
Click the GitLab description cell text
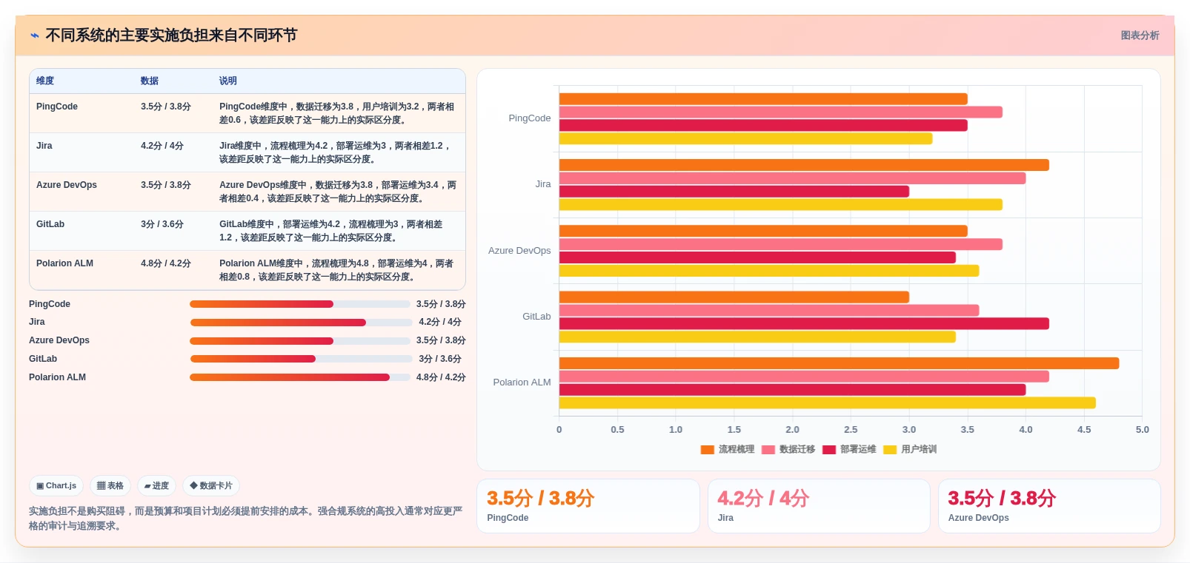(x=331, y=231)
